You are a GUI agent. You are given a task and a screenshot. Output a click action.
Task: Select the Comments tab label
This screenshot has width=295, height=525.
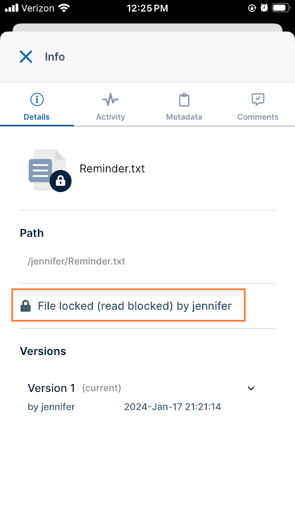click(x=258, y=117)
